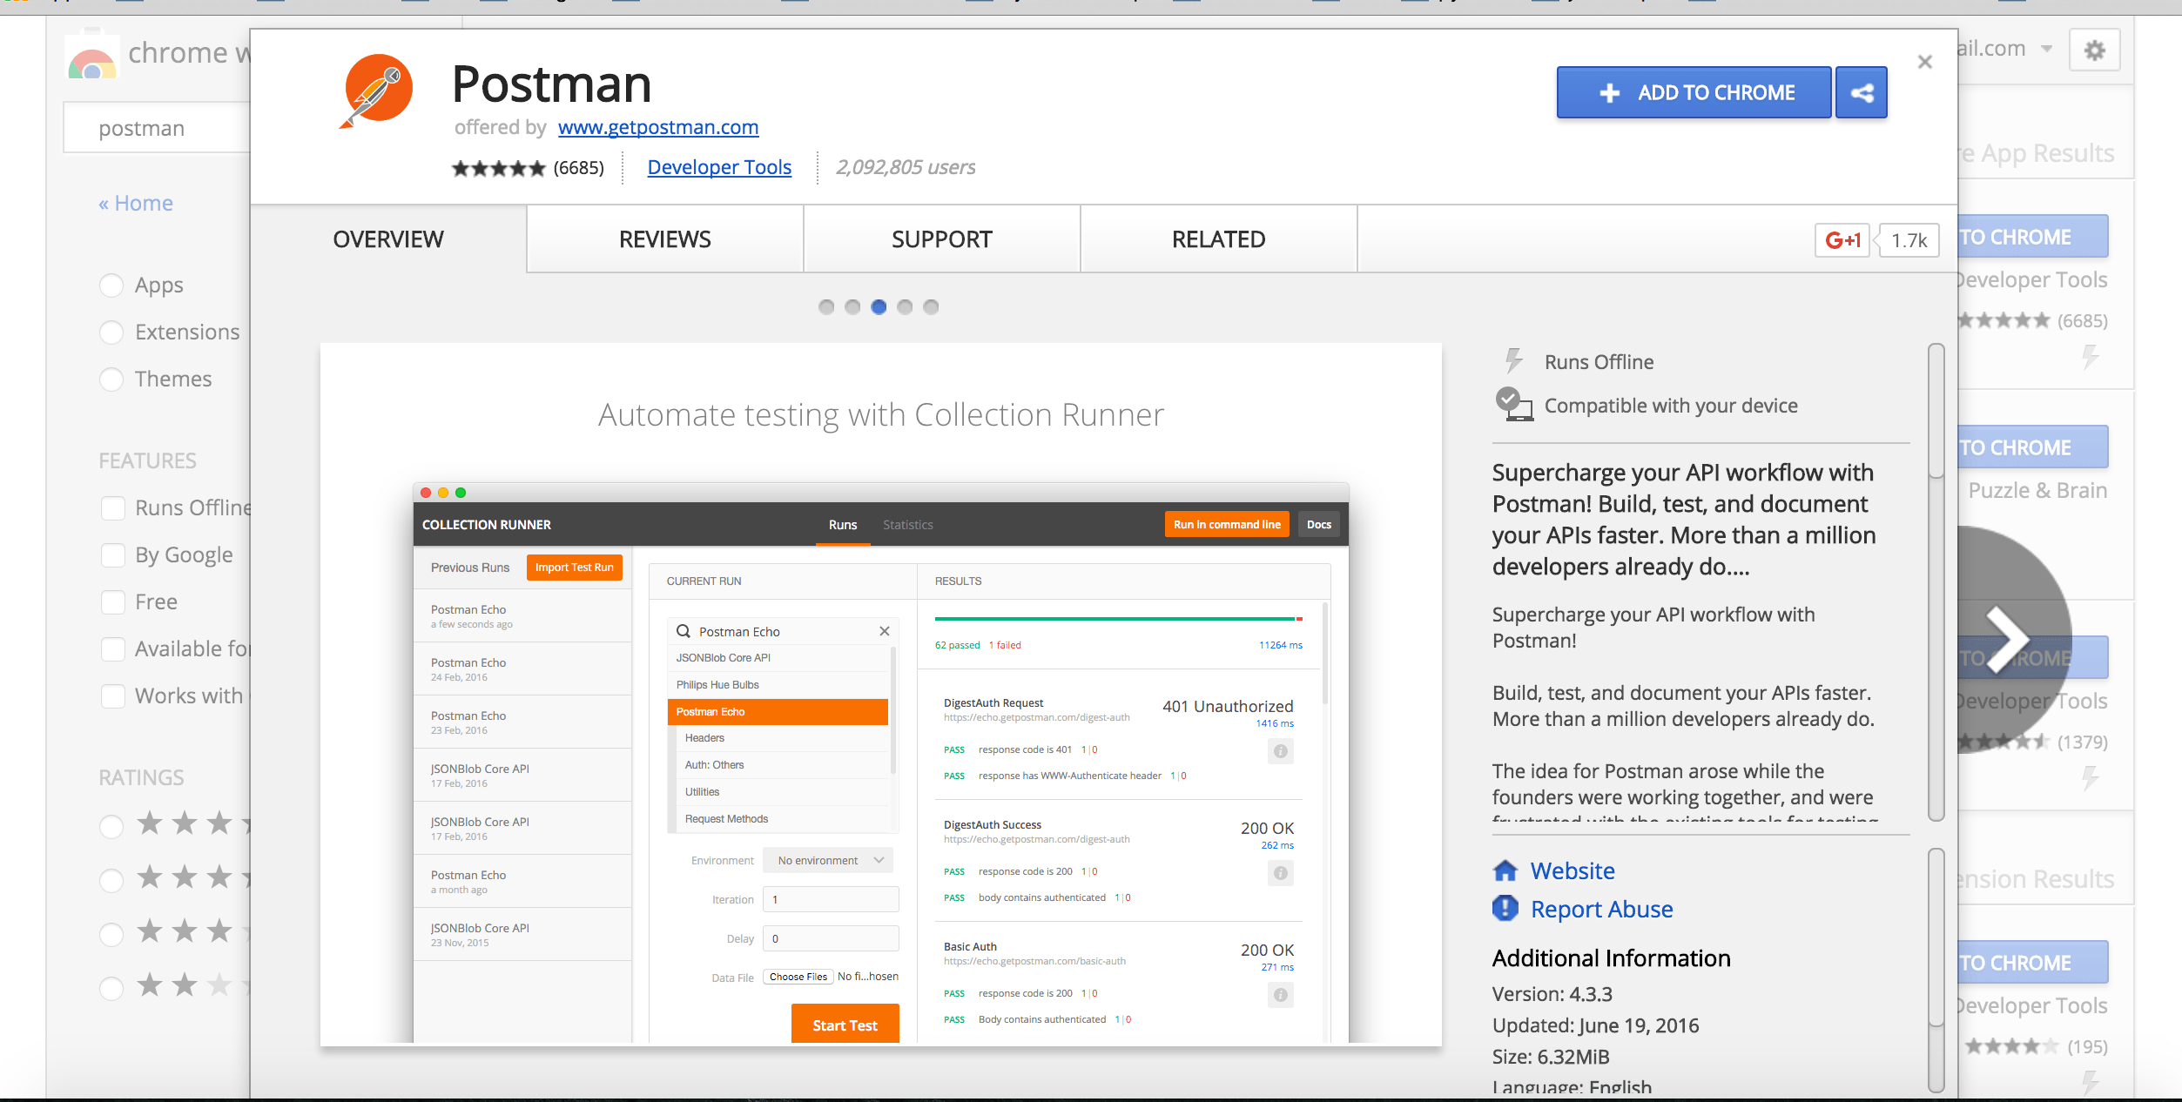Click the 1.7k +1 count bubble
The image size is (2182, 1102).
coord(1909,240)
